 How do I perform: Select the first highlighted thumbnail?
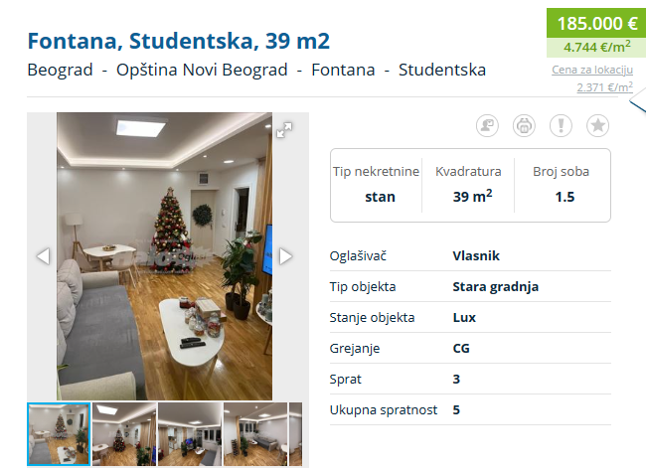tap(59, 434)
